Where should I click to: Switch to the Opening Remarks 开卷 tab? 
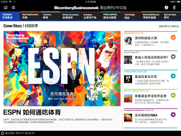click(x=30, y=16)
